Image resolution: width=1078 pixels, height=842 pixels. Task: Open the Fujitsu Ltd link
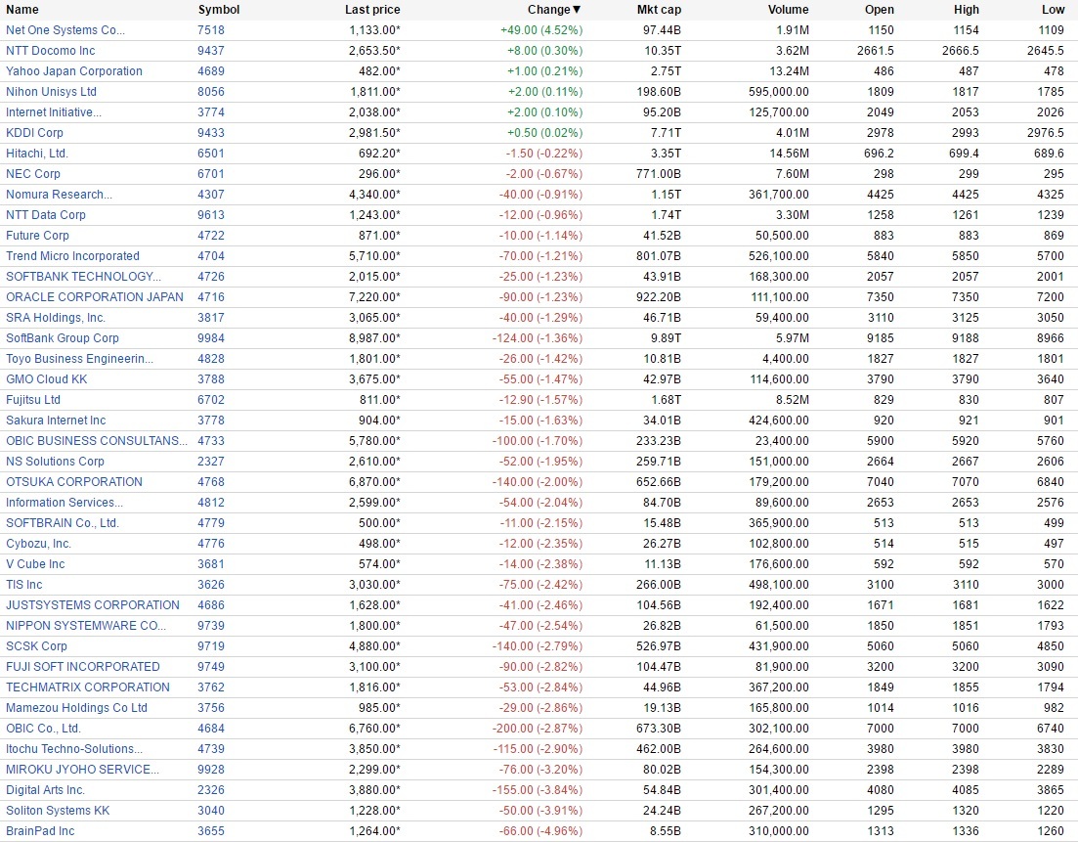pyautogui.click(x=33, y=400)
